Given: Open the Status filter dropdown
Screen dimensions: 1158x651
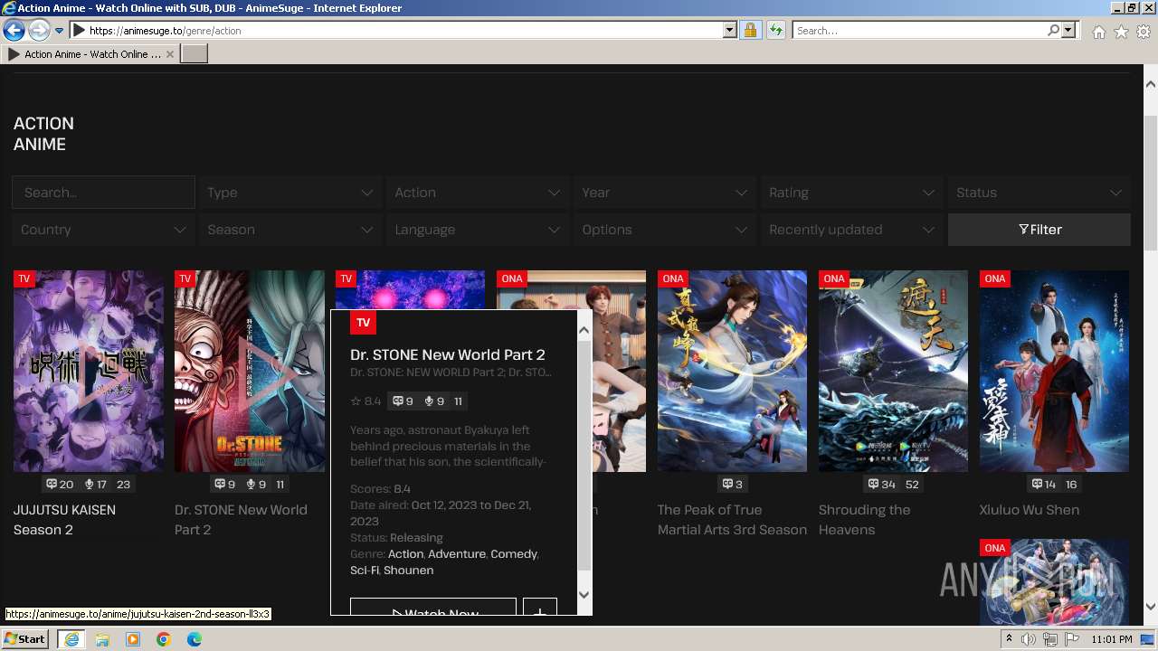Looking at the screenshot, I should [x=1039, y=193].
